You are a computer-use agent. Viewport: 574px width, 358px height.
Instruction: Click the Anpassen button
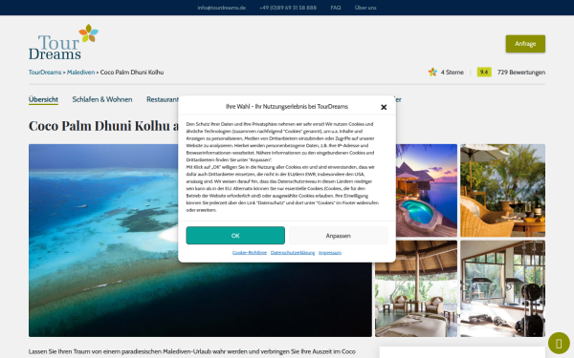(x=339, y=236)
